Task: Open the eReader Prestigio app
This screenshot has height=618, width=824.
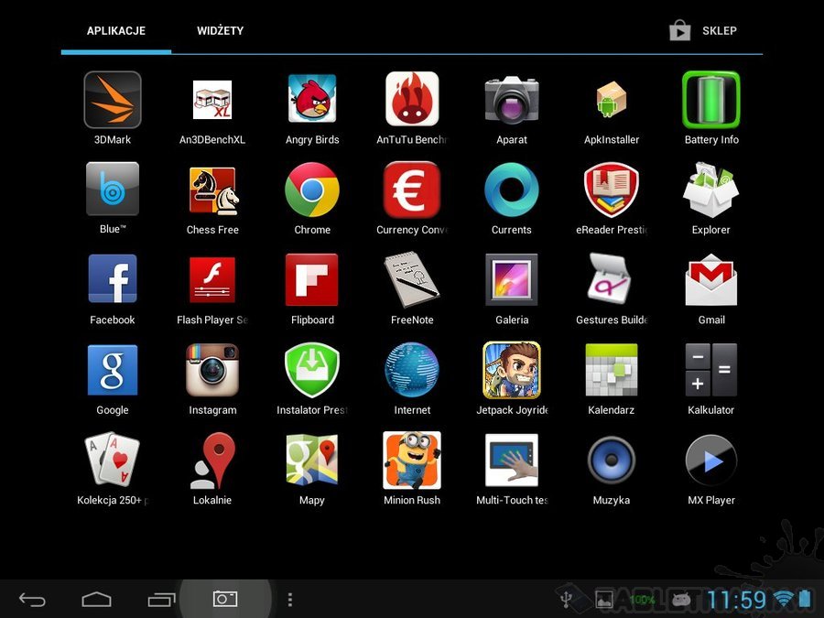Action: click(612, 190)
